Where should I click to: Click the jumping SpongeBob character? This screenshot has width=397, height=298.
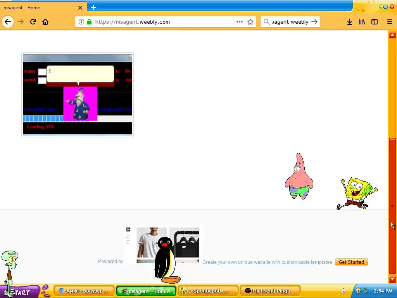pos(357,194)
